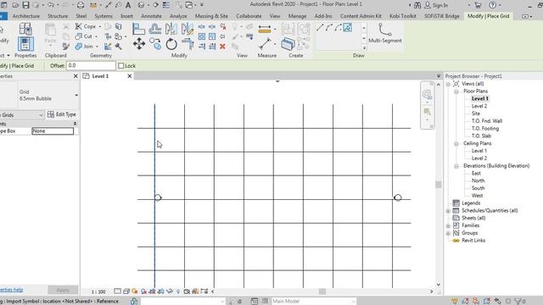This screenshot has width=543, height=305.
Task: Expand the Groups node
Action: point(448,233)
